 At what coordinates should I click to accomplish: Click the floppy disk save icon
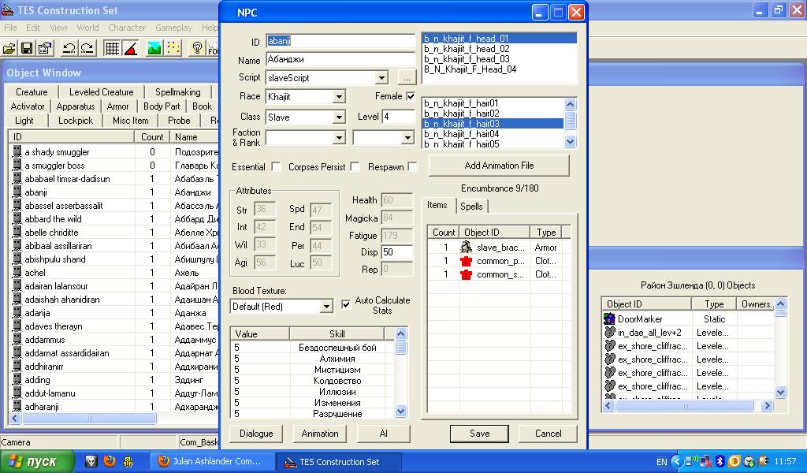27,48
